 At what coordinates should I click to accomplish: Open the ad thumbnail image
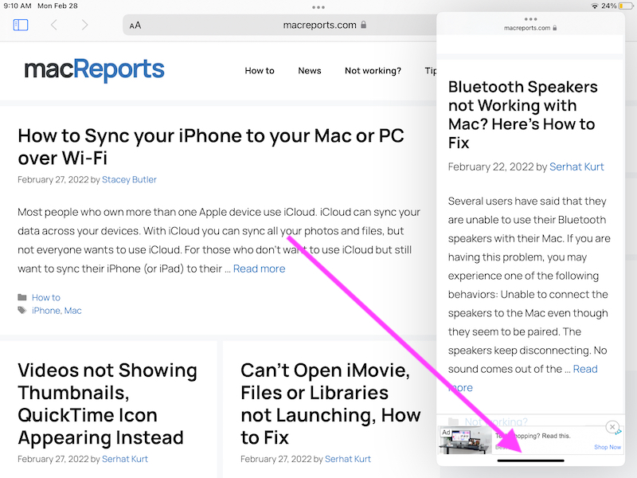click(465, 441)
